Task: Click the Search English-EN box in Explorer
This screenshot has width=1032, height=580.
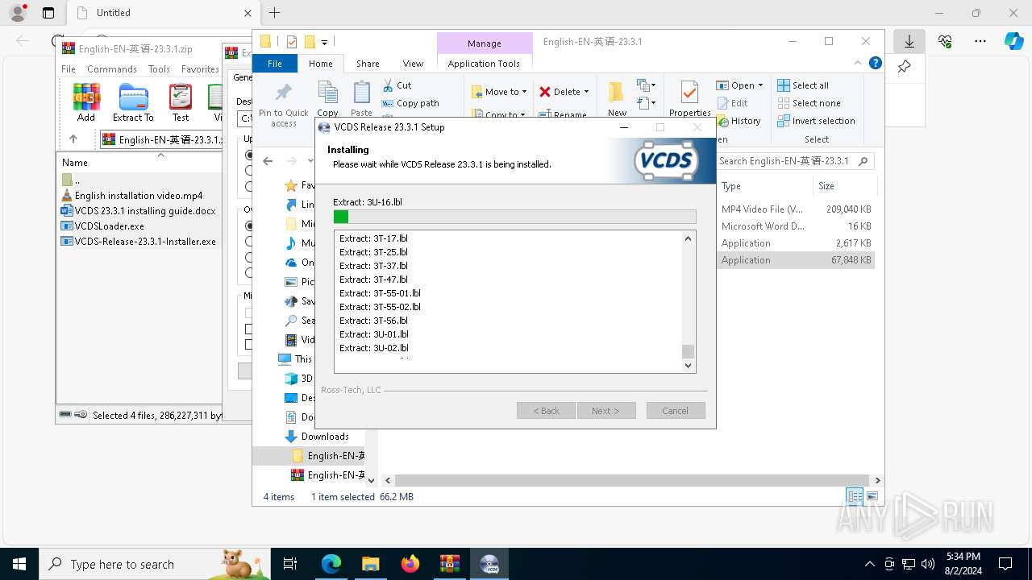Action: 796,161
